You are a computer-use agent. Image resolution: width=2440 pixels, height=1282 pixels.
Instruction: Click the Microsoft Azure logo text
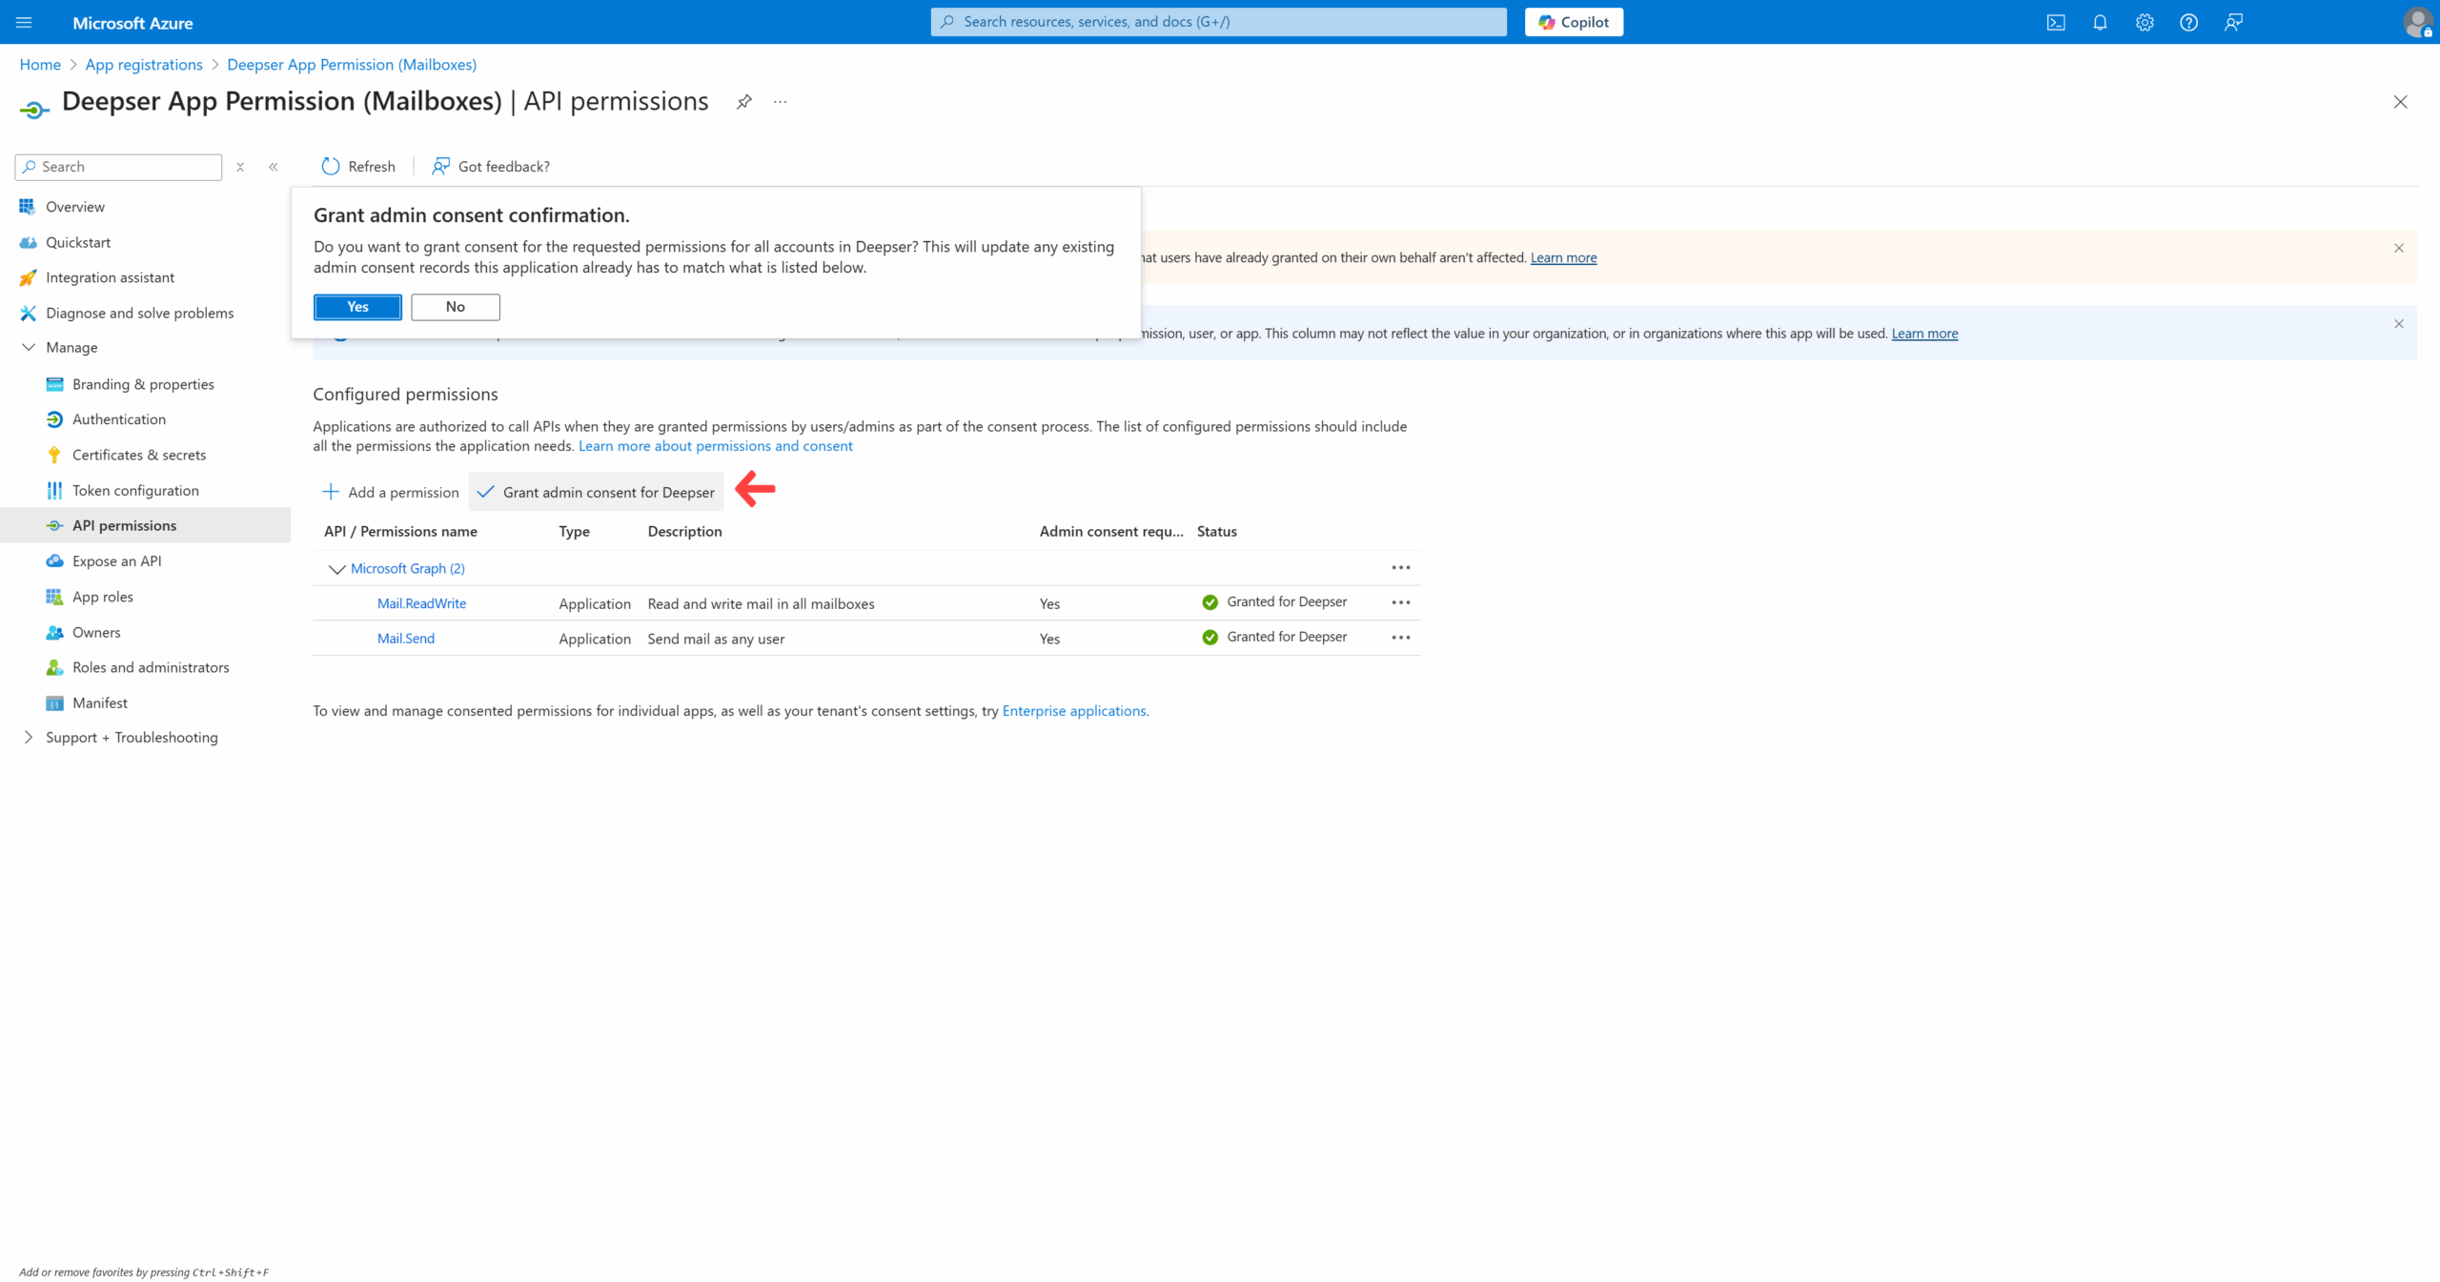pos(132,23)
